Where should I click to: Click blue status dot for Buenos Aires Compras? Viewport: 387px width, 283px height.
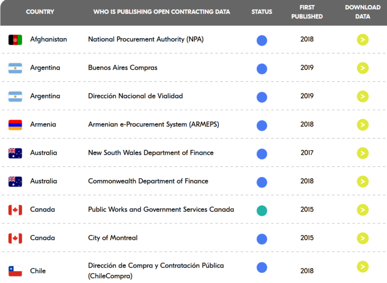[x=262, y=69]
